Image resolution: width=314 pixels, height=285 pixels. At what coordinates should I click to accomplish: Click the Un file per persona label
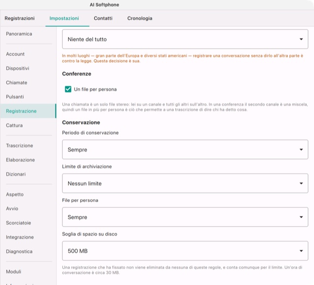[95, 89]
